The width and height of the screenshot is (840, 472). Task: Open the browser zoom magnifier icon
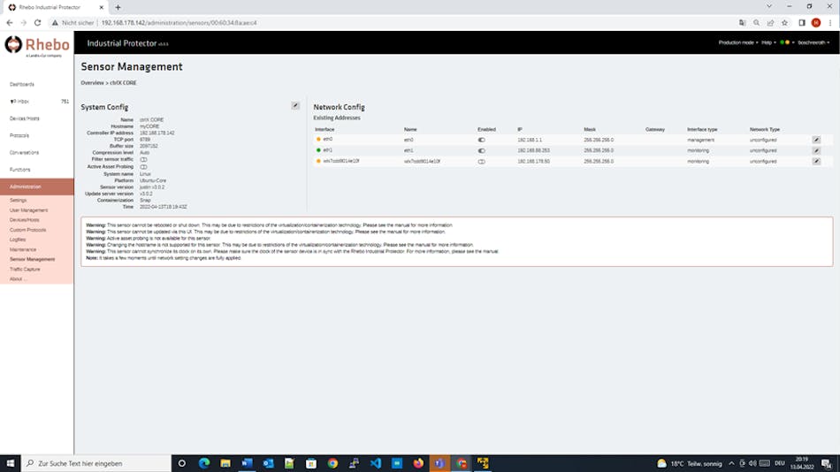click(x=756, y=23)
